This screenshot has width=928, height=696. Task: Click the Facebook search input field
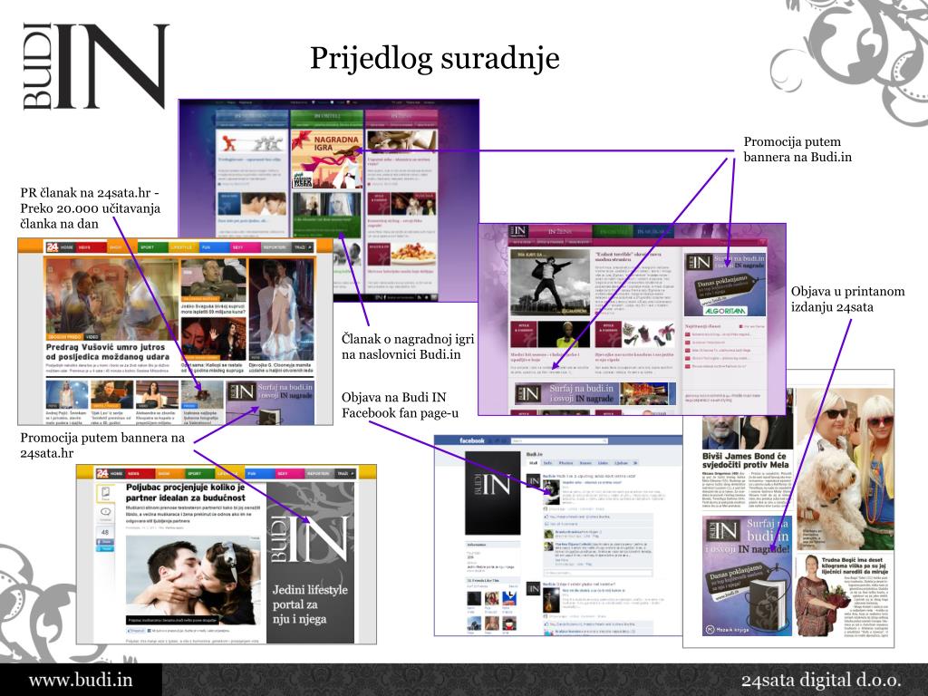tap(559, 441)
